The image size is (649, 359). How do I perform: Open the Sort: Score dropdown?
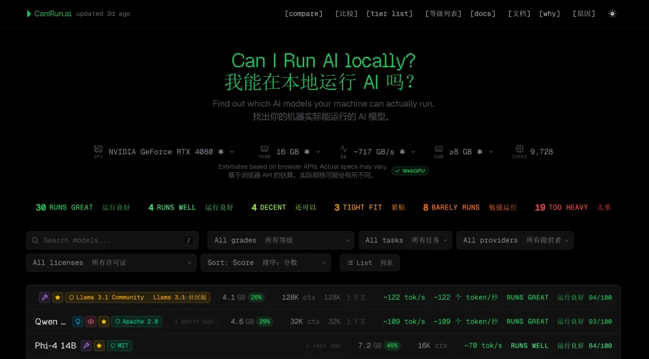(266, 262)
